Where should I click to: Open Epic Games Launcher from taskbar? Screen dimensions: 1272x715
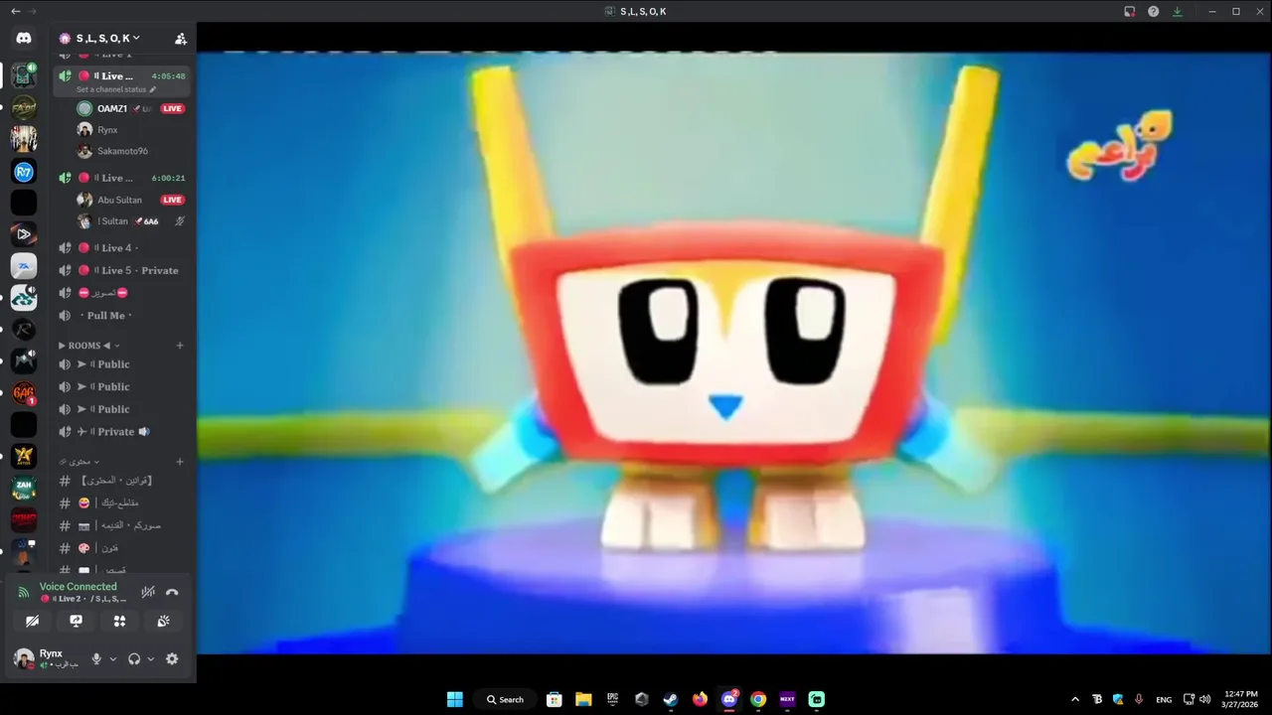(x=613, y=699)
